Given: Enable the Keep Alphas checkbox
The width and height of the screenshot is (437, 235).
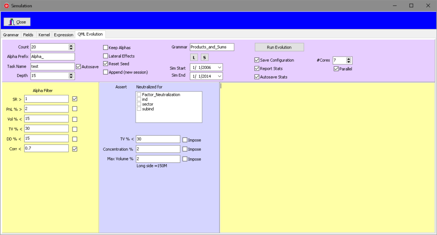Looking at the screenshot, I should tap(106, 48).
